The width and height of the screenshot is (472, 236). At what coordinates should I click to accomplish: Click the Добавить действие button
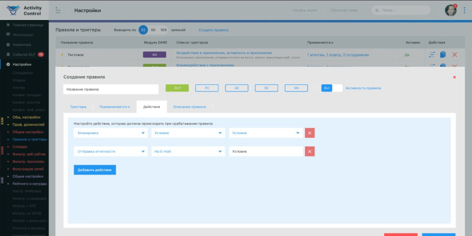[95, 170]
